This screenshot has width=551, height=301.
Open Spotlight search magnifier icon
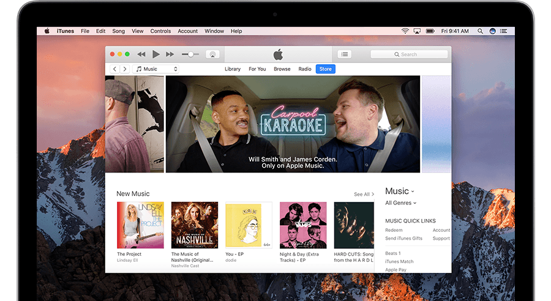pyautogui.click(x=480, y=31)
